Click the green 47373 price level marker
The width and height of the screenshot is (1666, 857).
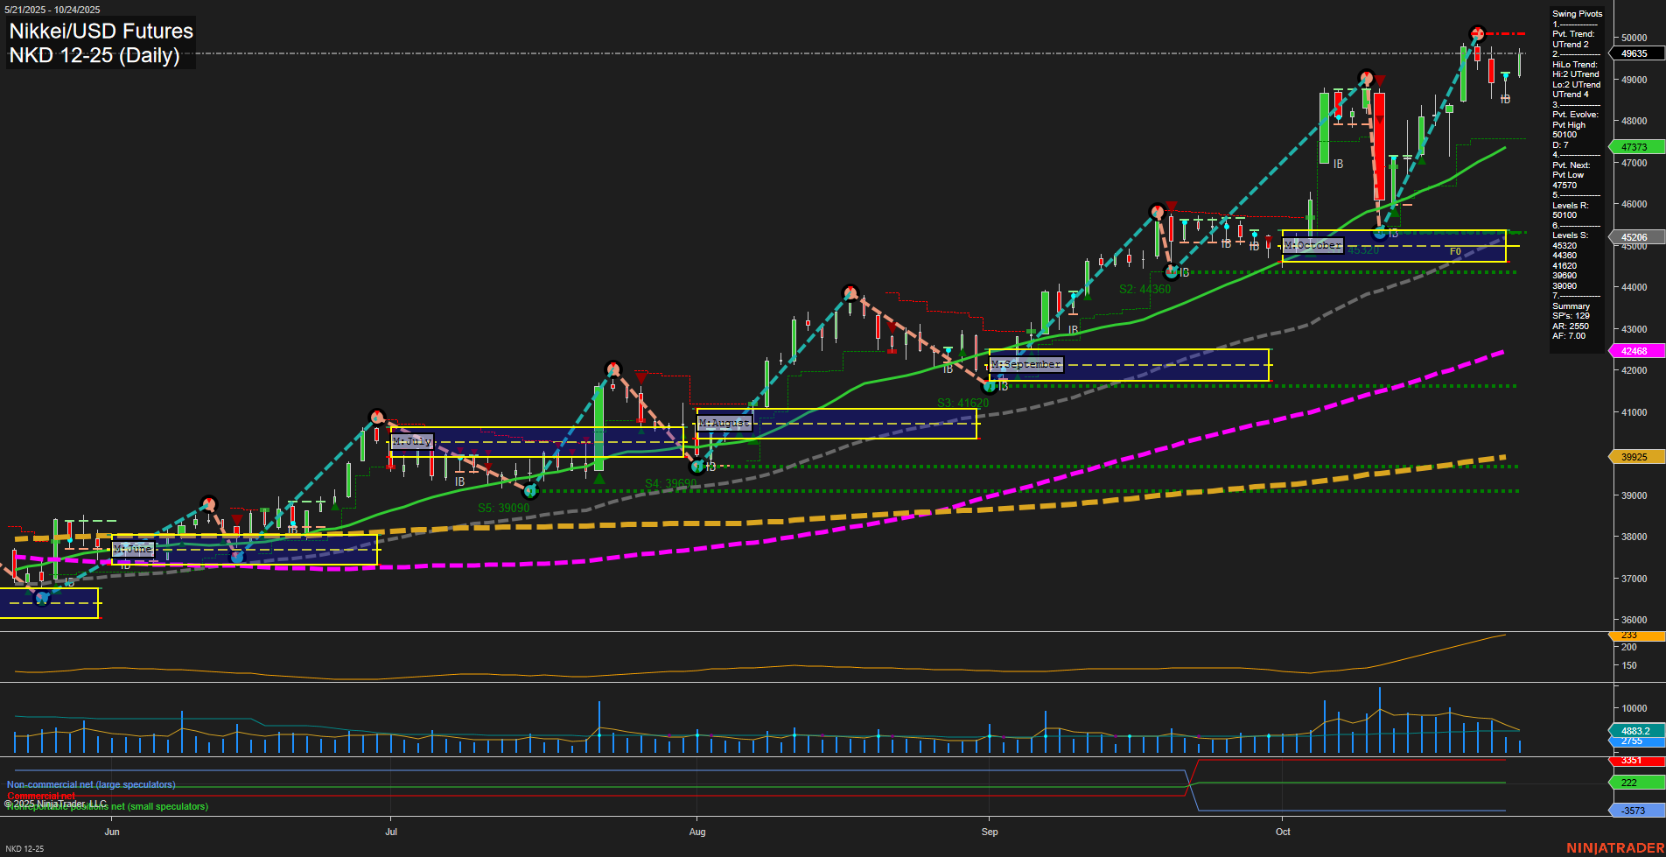coord(1635,147)
